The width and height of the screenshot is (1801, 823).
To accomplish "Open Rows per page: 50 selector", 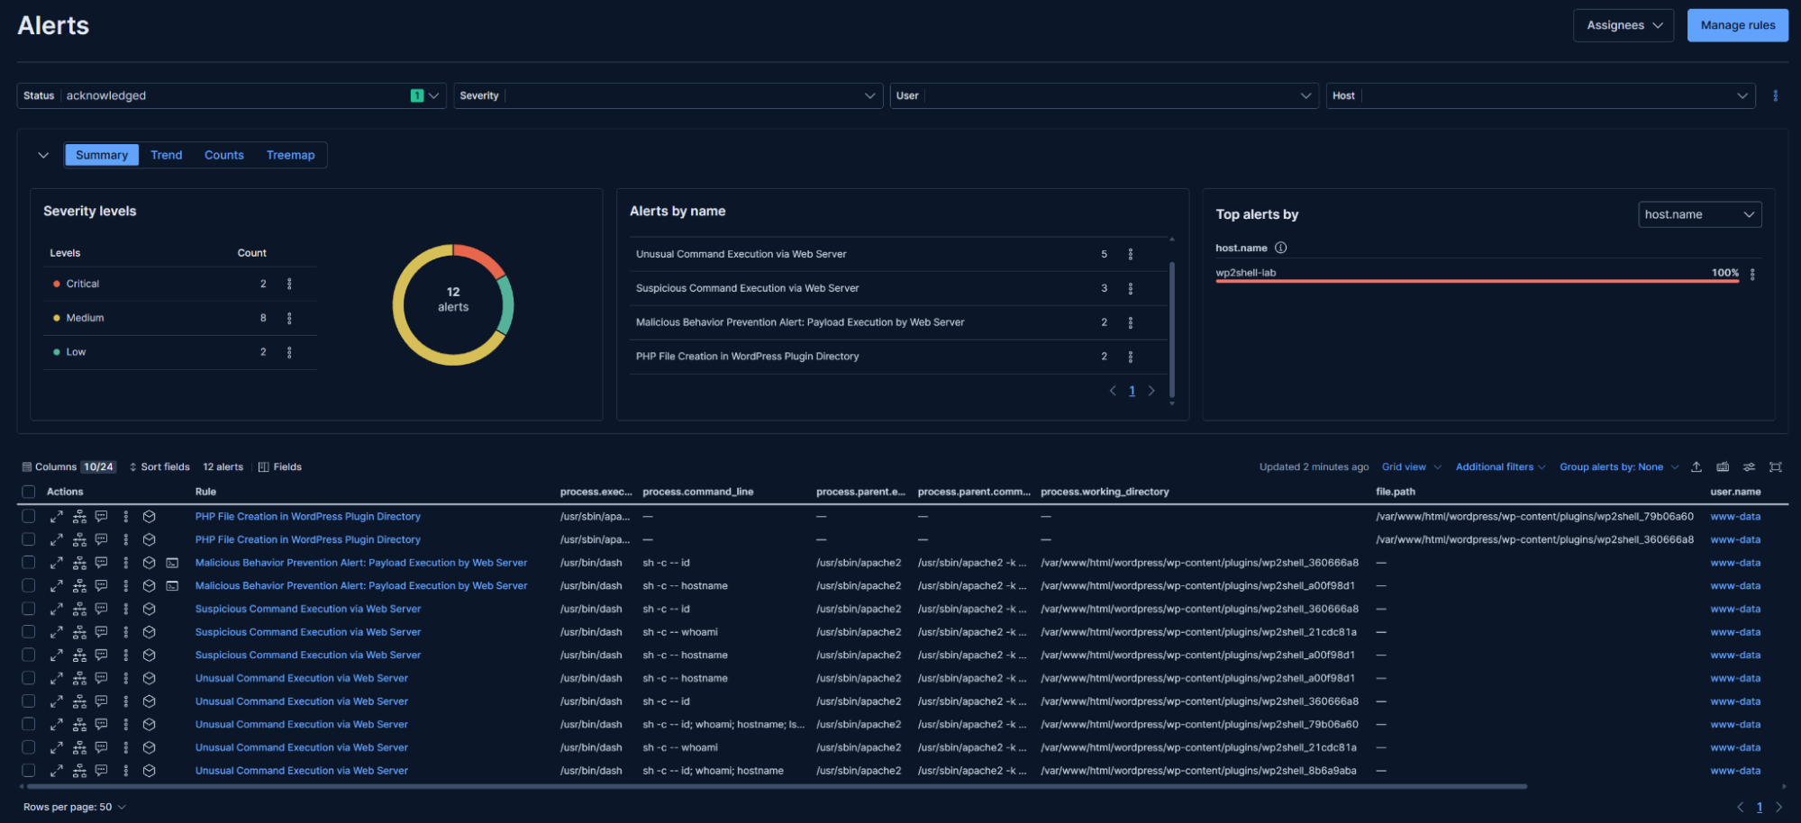I will tap(75, 807).
